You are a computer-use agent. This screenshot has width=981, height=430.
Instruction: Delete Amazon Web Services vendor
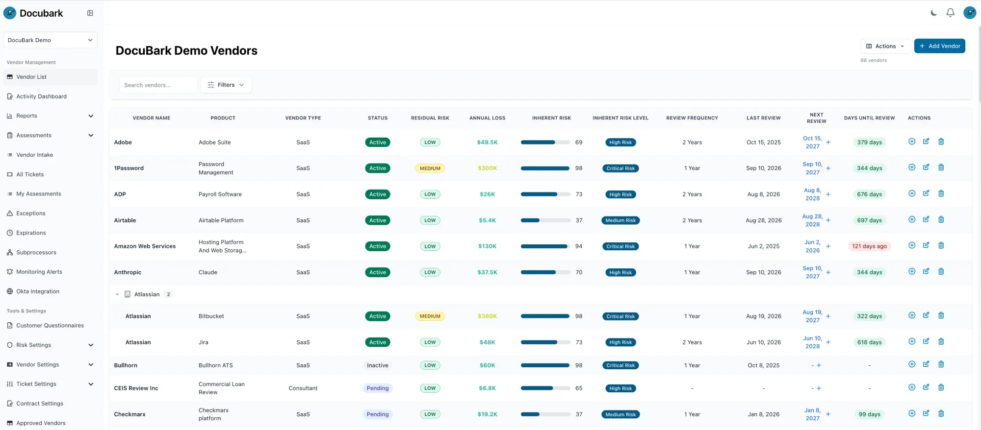(x=941, y=245)
